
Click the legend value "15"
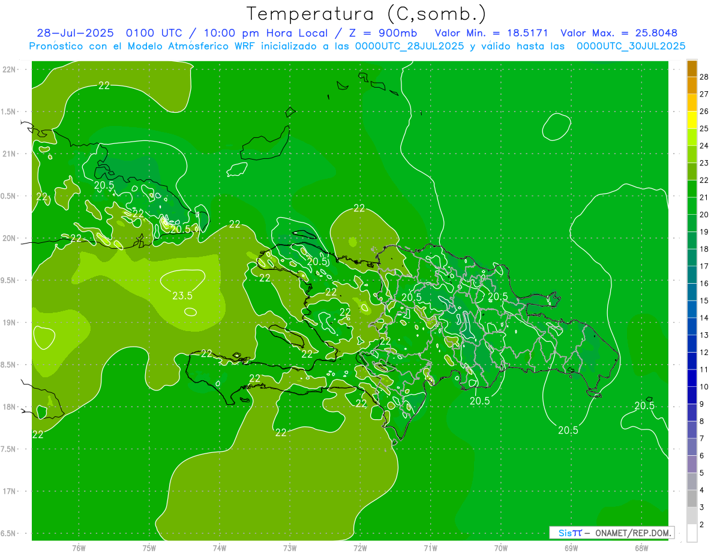[704, 300]
